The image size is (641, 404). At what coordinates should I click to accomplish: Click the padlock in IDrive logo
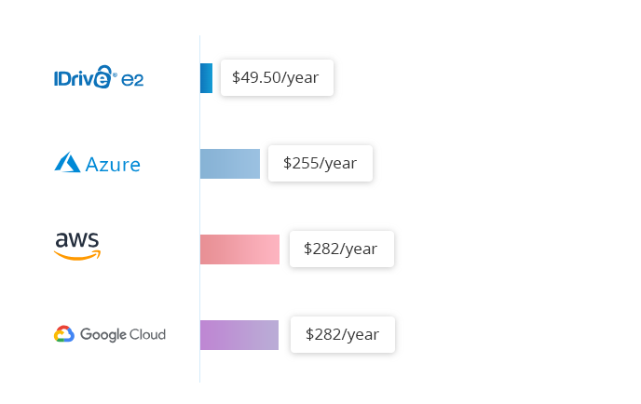point(102,76)
